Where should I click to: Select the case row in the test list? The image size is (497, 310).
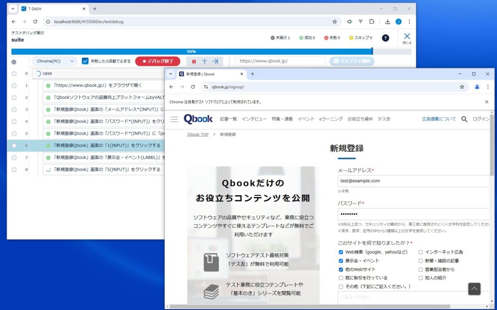tap(98, 74)
